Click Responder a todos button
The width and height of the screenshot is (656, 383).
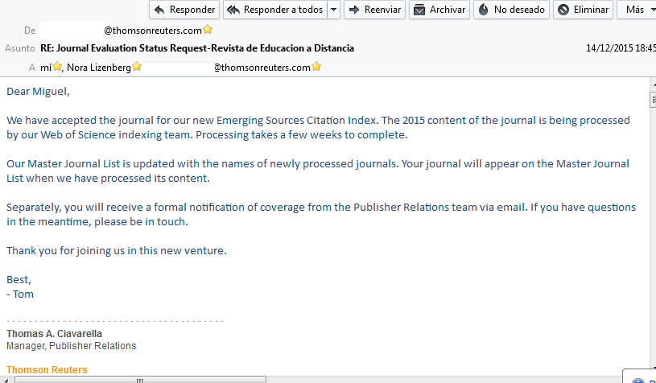coord(275,10)
